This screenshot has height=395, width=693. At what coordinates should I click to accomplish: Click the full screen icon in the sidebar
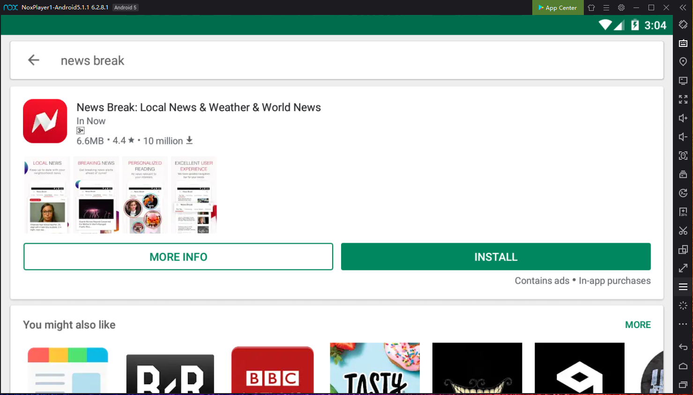pyautogui.click(x=683, y=99)
